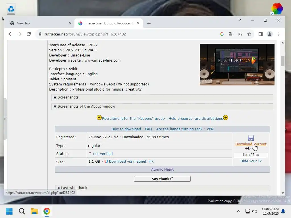
Task: Open Windows Start menu
Action: (9, 211)
